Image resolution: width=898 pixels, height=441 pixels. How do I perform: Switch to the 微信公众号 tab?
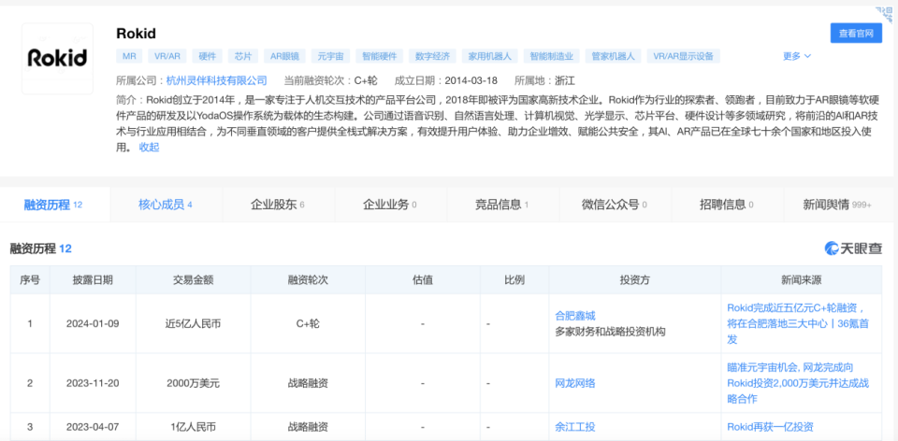pyautogui.click(x=615, y=205)
